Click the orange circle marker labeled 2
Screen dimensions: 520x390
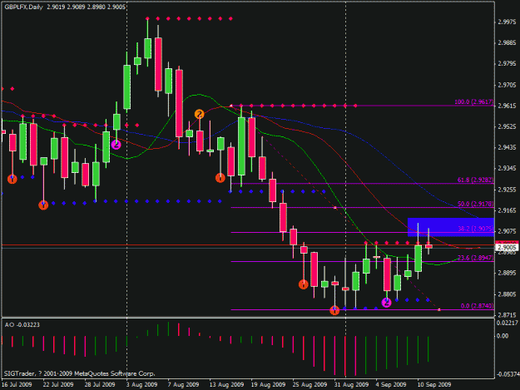[199, 114]
